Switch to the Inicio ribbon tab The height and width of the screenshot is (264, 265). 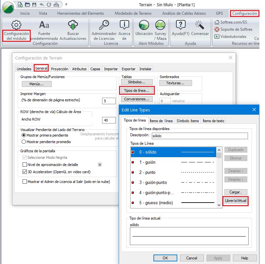(25, 13)
